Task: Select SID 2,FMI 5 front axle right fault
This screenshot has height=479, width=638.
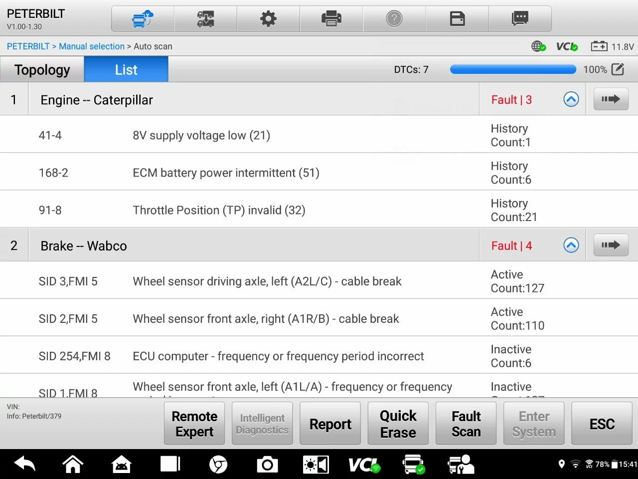Action: 319,318
